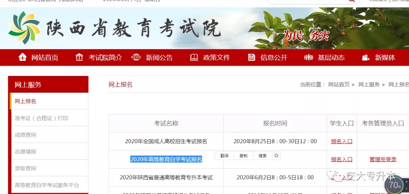Click the 70% floating circle widget

click(395, 185)
